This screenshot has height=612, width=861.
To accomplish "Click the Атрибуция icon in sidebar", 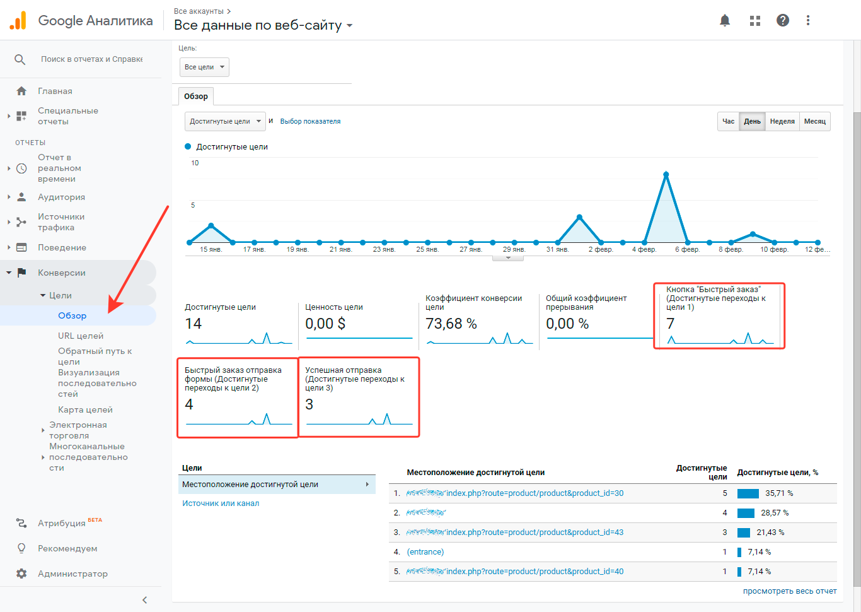I will point(21,523).
